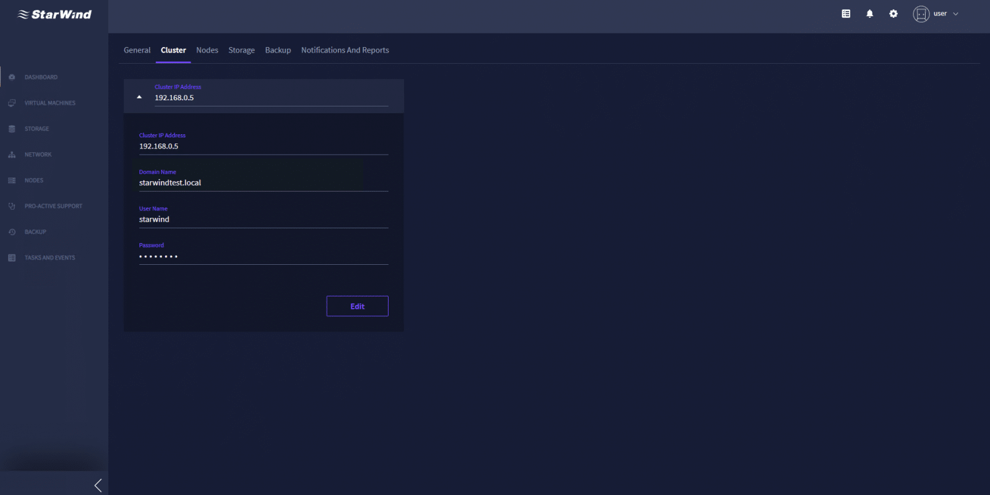Open the tasks list icon in header
The width and height of the screenshot is (990, 495).
pos(846,14)
